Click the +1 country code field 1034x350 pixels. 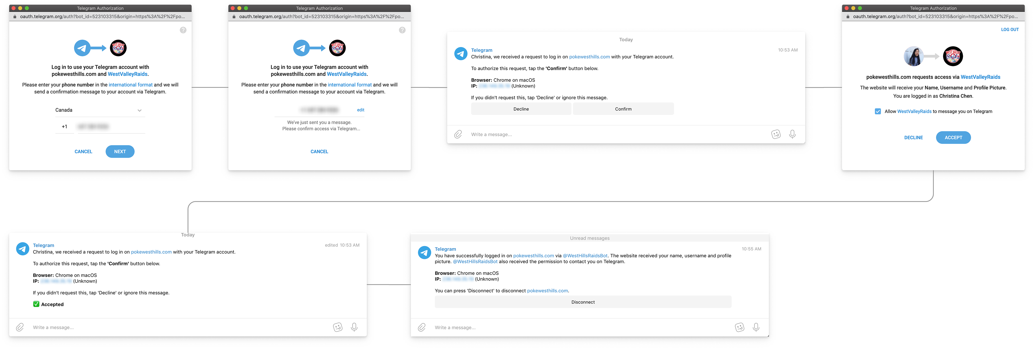tap(64, 127)
